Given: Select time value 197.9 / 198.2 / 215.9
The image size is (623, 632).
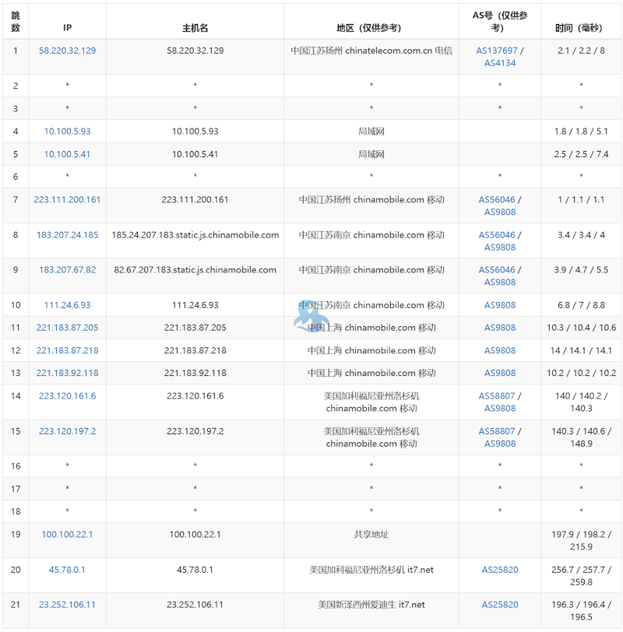Looking at the screenshot, I should [x=581, y=540].
